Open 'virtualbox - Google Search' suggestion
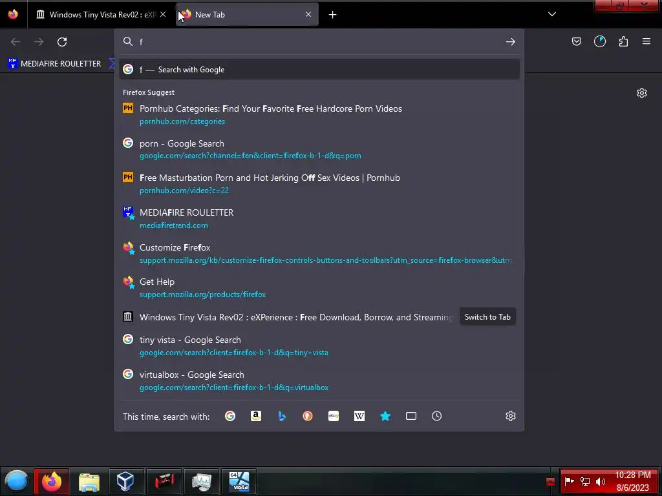Screen dimensions: 662x496 tap(319, 380)
